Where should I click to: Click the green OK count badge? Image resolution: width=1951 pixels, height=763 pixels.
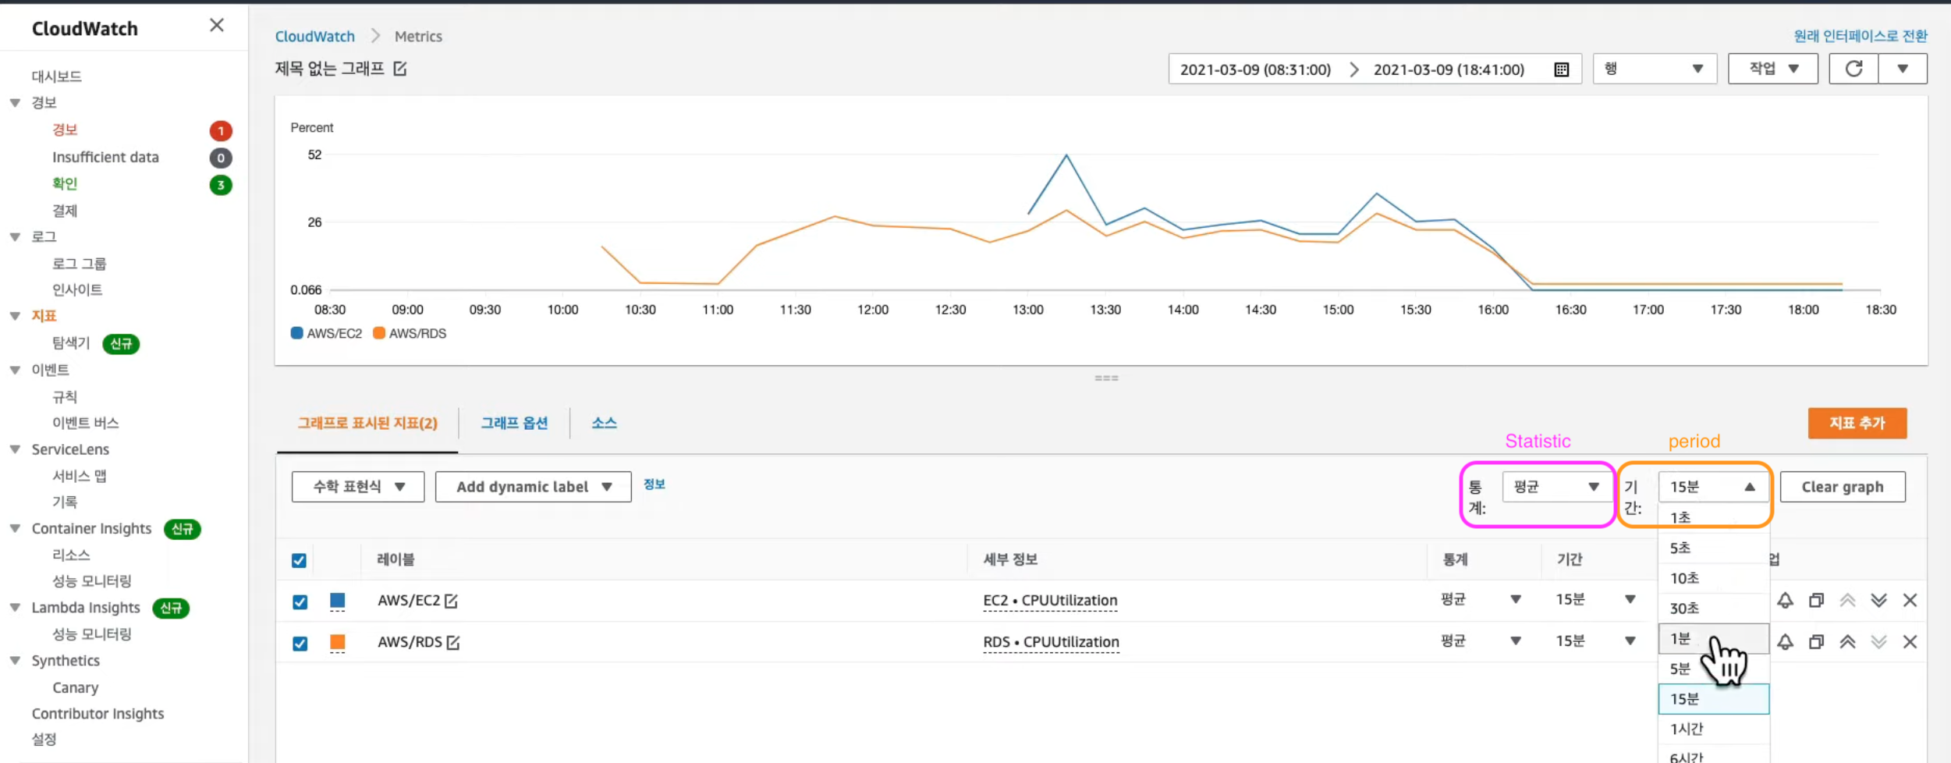pos(221,185)
